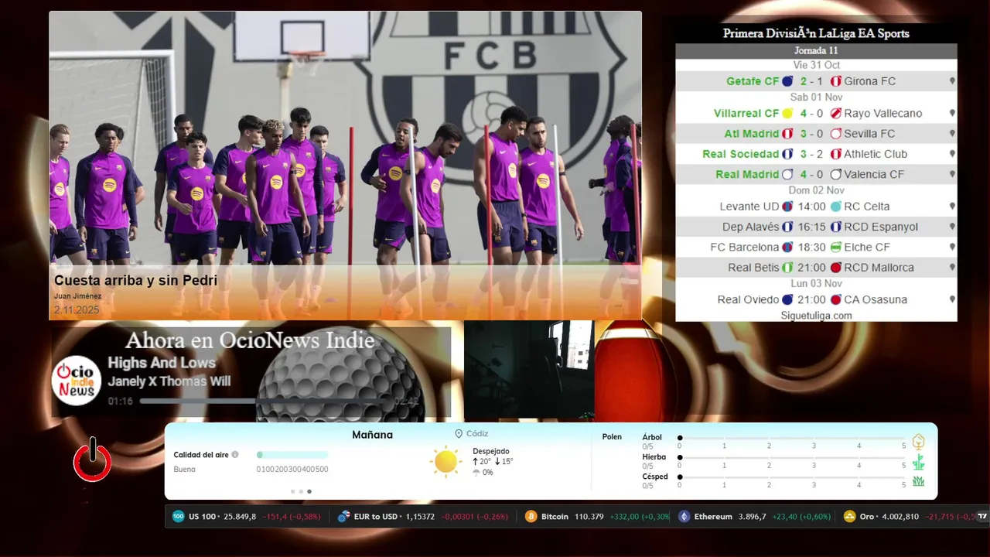Click the Cádiz location pin icon
This screenshot has width=990, height=557.
pyautogui.click(x=459, y=434)
